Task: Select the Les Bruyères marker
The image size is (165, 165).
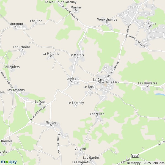Action: 148,86
